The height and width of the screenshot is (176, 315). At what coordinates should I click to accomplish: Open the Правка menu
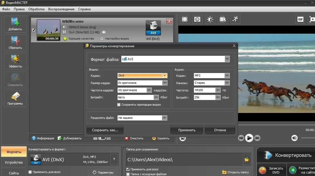click(x=19, y=9)
